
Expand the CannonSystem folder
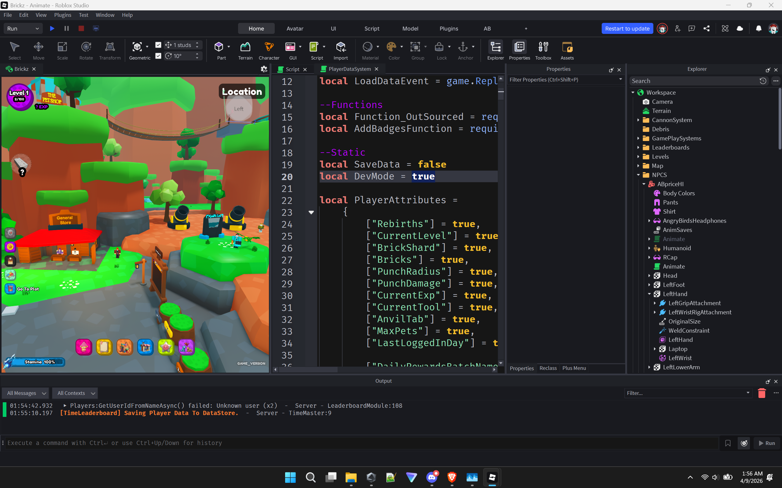pos(638,120)
